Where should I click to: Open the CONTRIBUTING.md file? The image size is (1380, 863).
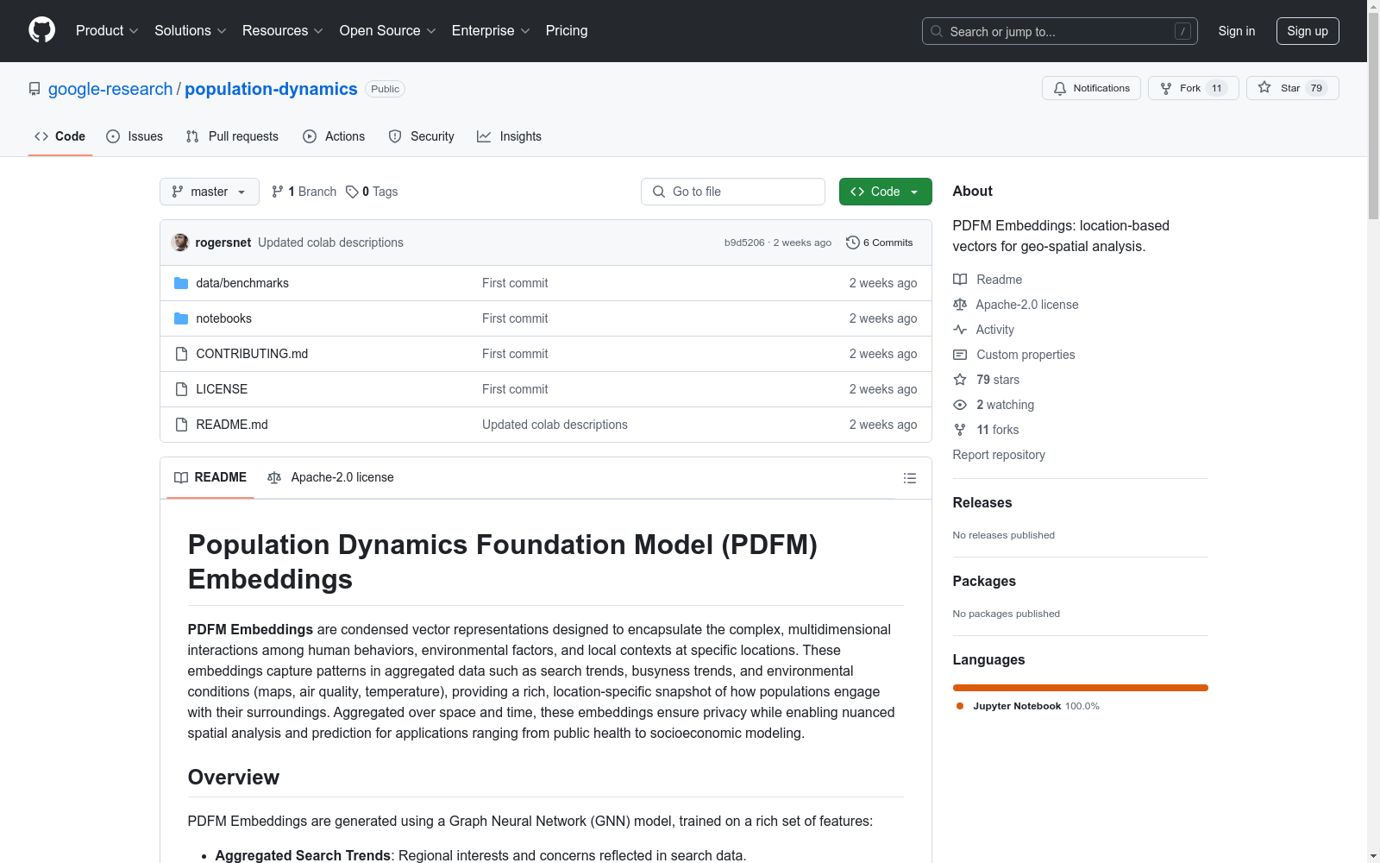pyautogui.click(x=252, y=354)
